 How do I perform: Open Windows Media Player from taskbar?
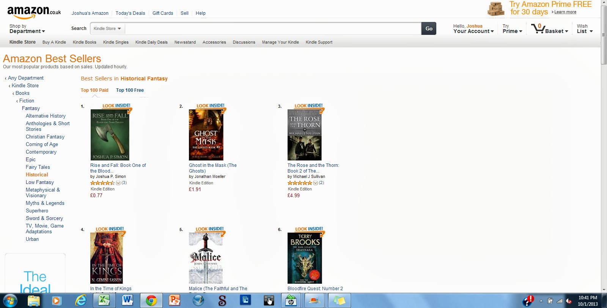click(57, 301)
